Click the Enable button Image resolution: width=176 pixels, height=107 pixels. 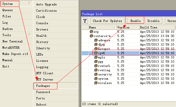pyautogui.click(x=135, y=21)
